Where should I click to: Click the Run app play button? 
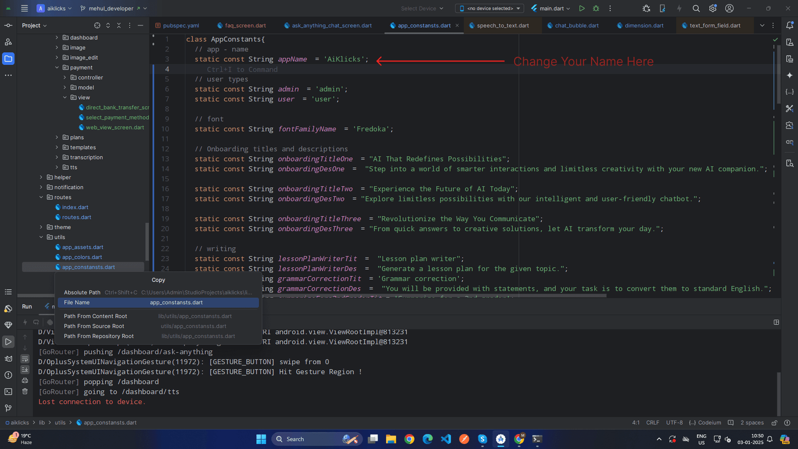point(582,8)
